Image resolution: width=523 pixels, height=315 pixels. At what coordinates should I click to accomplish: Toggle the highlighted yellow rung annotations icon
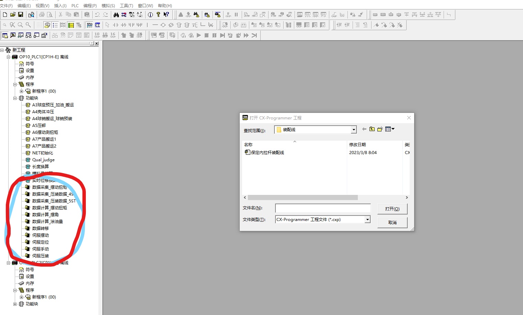click(71, 25)
